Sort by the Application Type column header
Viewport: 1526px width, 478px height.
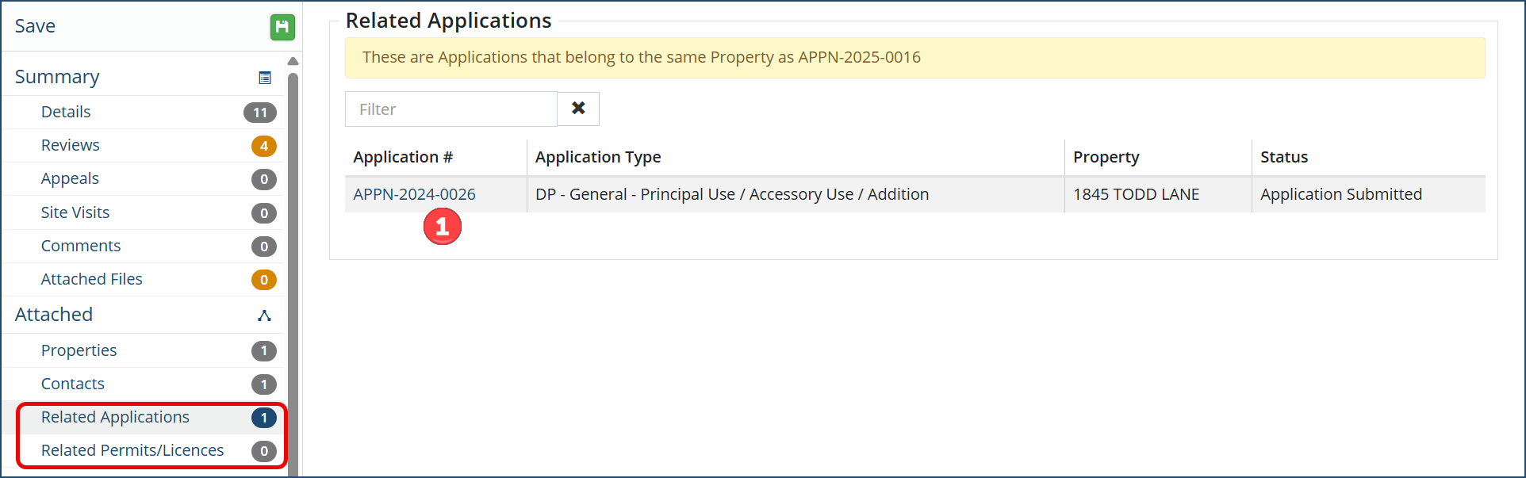point(598,157)
